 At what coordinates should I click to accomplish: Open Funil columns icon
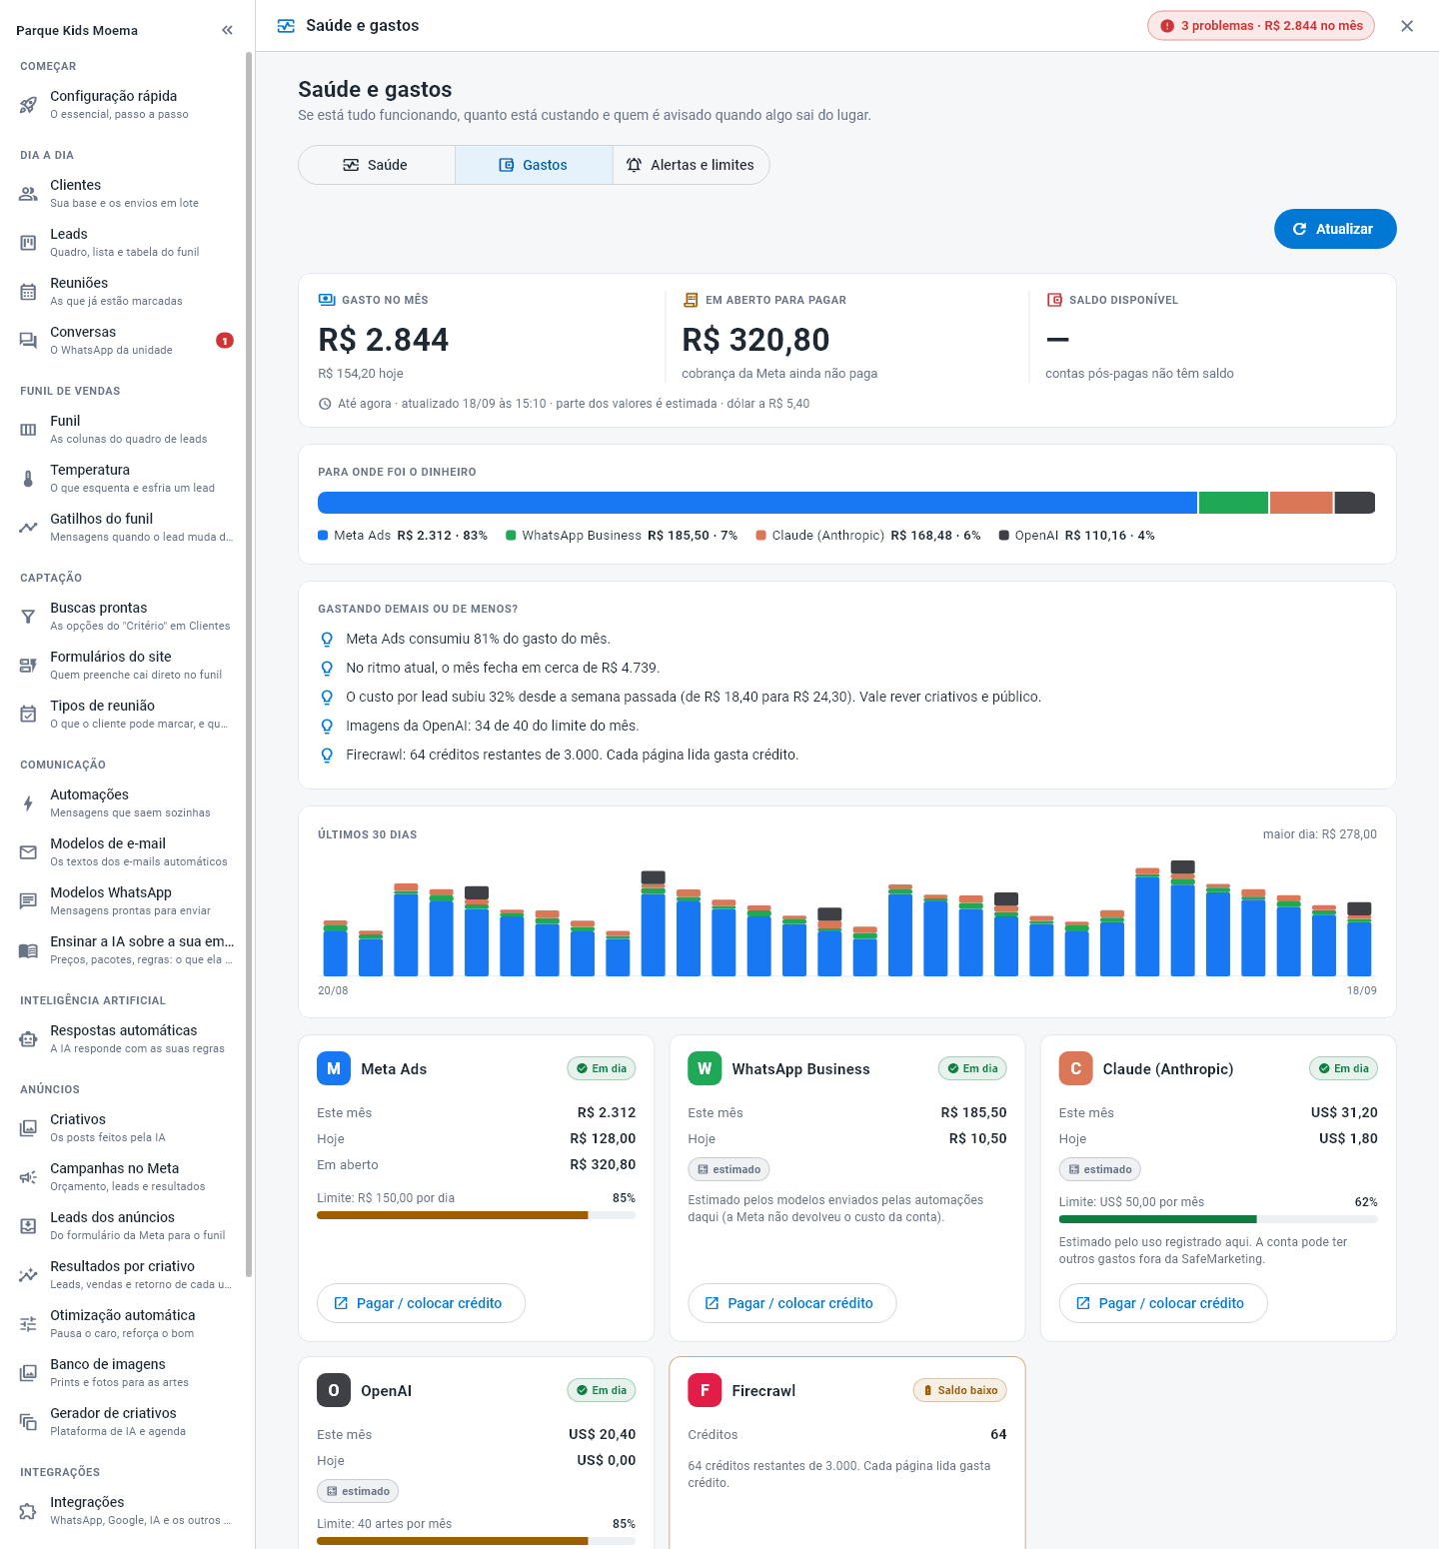tap(28, 430)
